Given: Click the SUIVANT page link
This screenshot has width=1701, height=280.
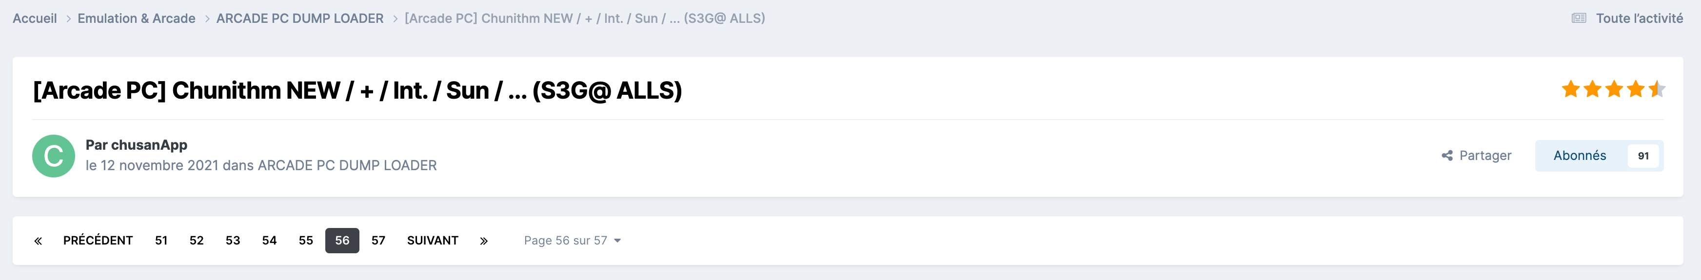Looking at the screenshot, I should (433, 241).
